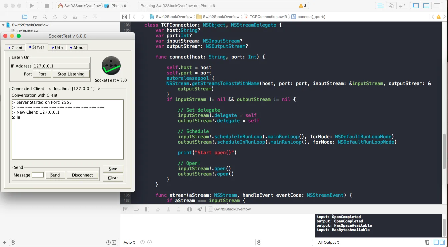Switch to the Client tab in SocketTest
448x247 pixels.
pos(15,48)
